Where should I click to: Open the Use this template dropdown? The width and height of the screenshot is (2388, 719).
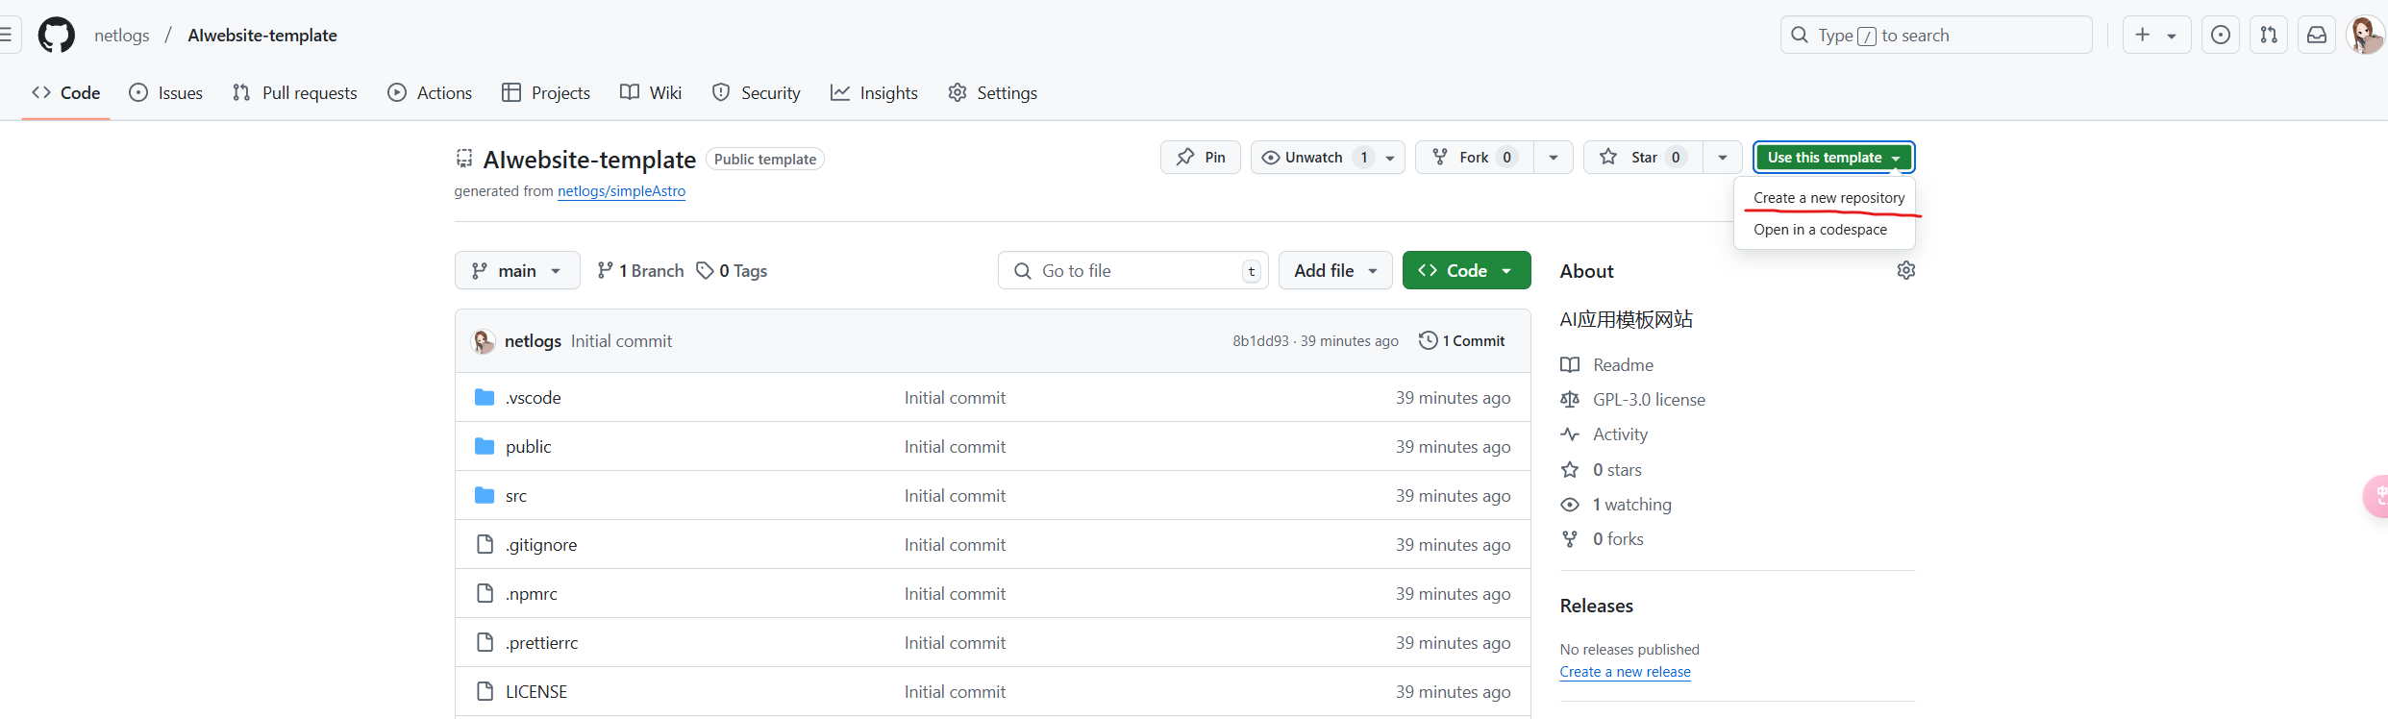[1833, 158]
